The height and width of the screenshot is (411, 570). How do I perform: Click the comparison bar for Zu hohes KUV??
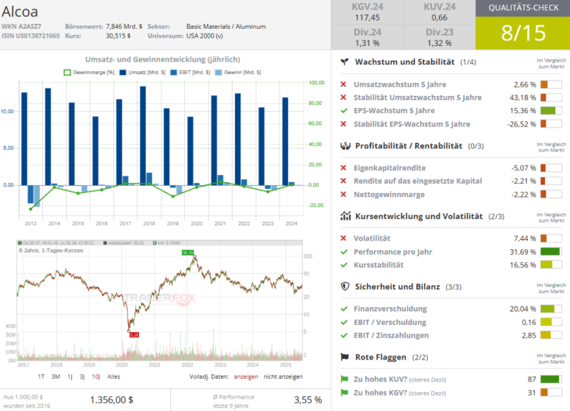551,380
